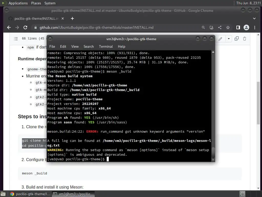
Task: Click the forward navigation arrow in Chrome
Action: [x=17, y=27]
